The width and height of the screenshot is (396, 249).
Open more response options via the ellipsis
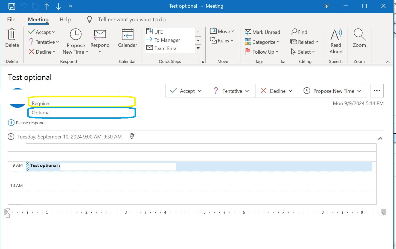[x=377, y=90]
